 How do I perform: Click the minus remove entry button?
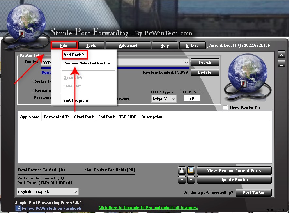pos(191,180)
